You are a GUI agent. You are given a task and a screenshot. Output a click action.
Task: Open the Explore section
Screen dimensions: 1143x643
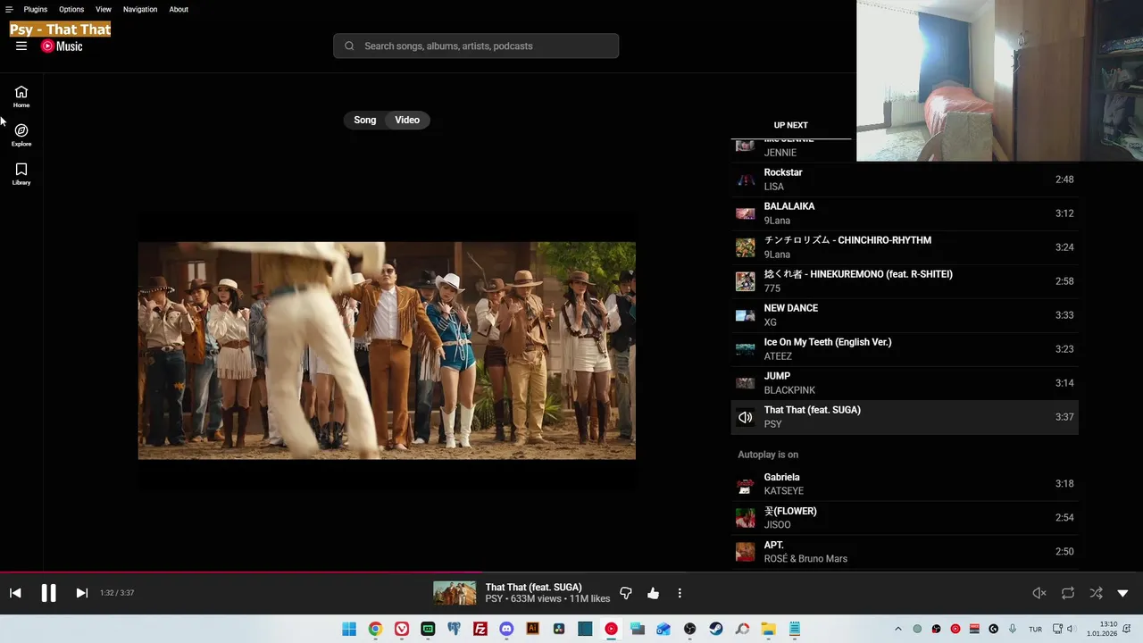(x=21, y=135)
